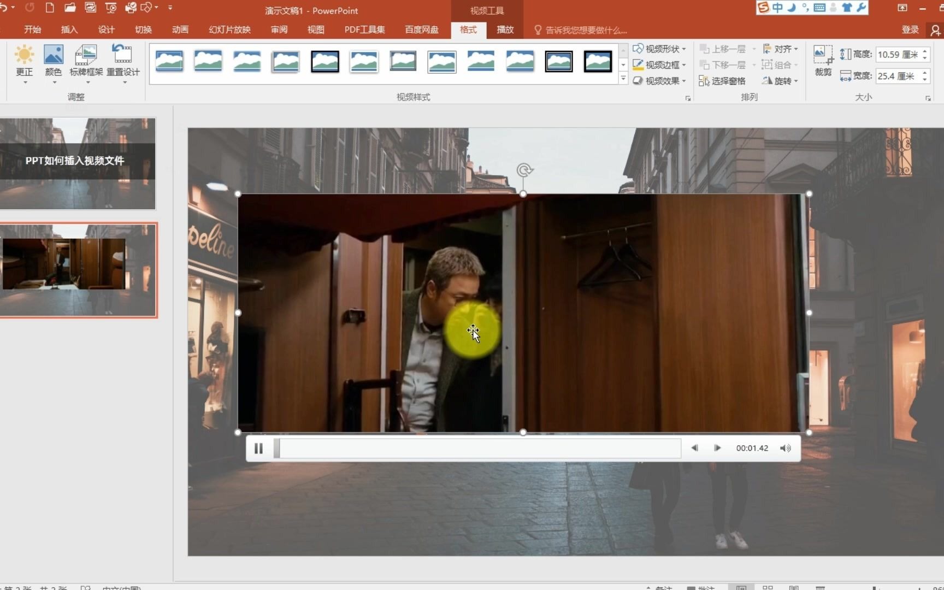
Task: Select the first slide thumbnail titled PPT如何插入视频文件
Action: tap(78, 163)
